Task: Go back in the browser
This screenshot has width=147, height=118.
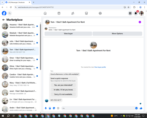Action: pyautogui.click(x=3, y=7)
